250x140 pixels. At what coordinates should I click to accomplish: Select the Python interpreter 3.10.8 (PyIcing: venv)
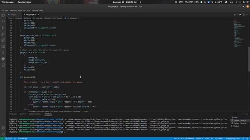tap(232, 138)
